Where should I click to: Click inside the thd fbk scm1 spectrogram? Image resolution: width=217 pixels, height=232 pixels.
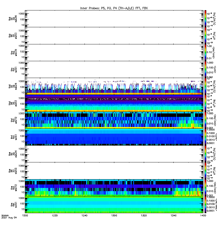tap(114, 137)
